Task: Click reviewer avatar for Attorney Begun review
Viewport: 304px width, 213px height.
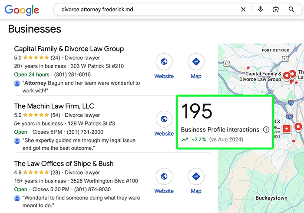Action: pos(17,83)
